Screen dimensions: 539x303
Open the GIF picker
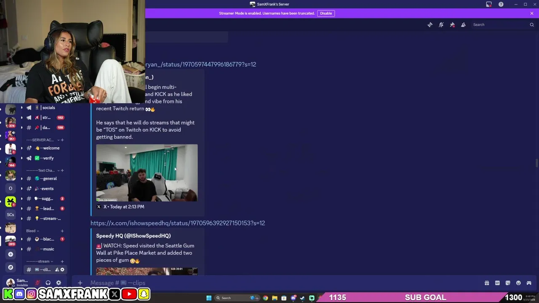(x=497, y=283)
